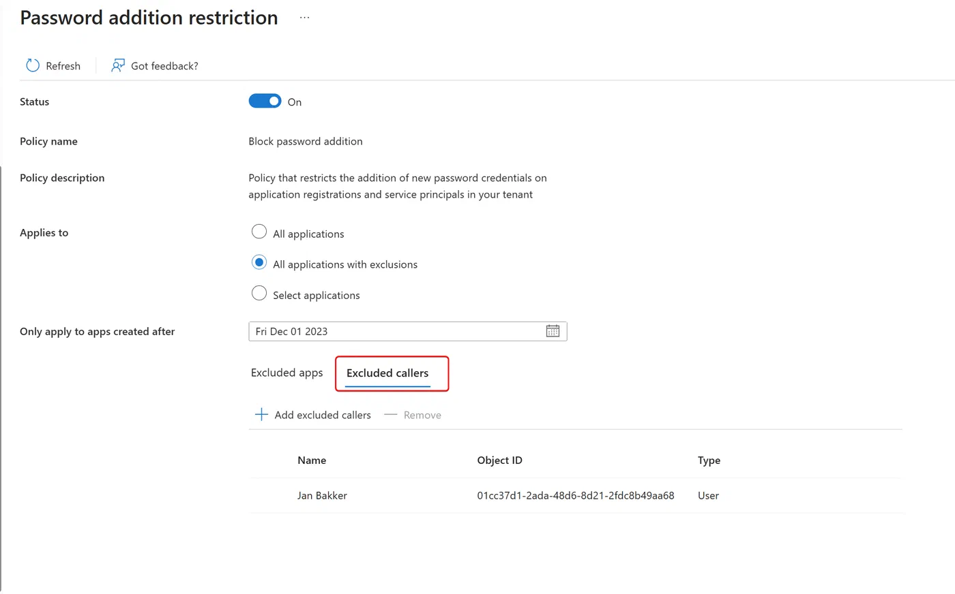The width and height of the screenshot is (955, 594).
Task: Click the feedback person icon
Action: (118, 65)
